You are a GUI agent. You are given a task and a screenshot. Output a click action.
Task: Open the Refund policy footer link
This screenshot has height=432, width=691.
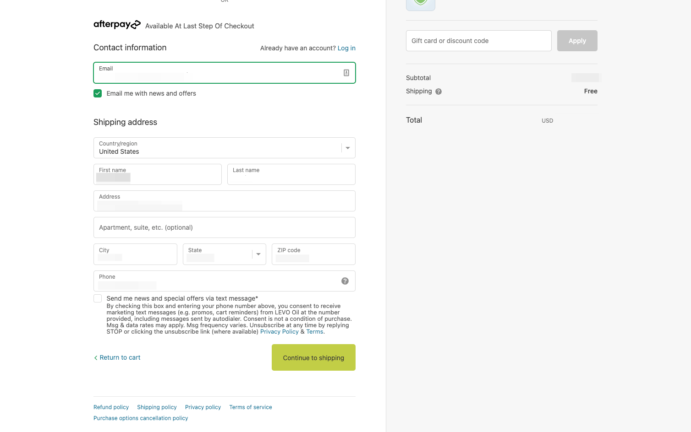click(x=111, y=407)
